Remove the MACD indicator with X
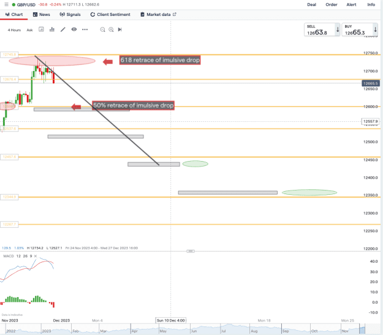Viewport: 383px width, 335px height. pos(36,256)
